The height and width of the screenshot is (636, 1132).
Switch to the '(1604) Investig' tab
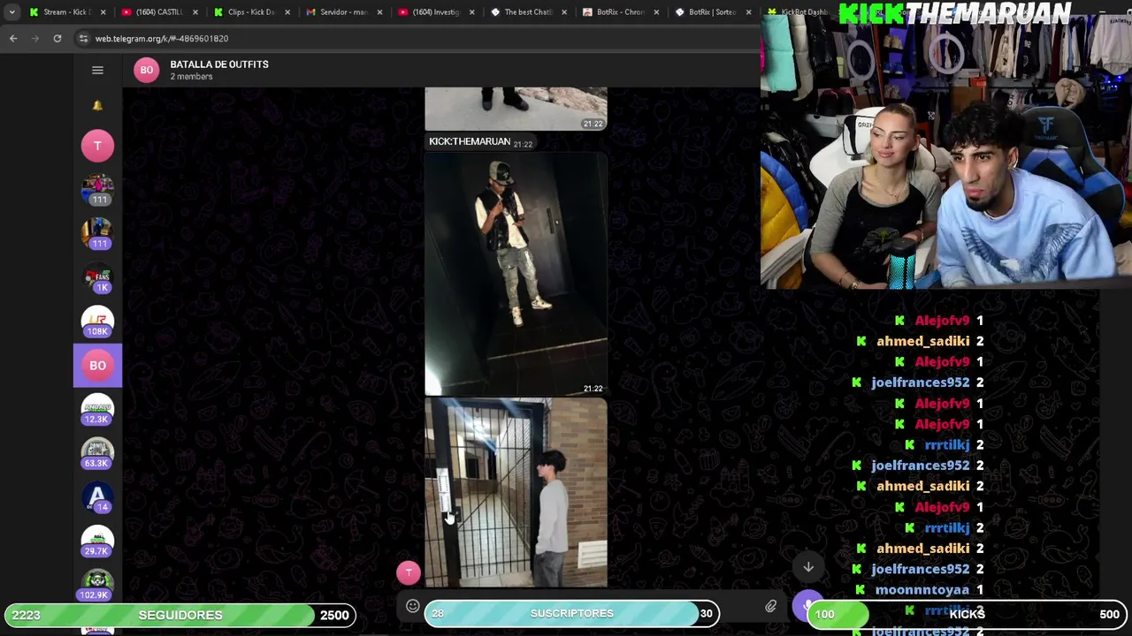coord(434,12)
